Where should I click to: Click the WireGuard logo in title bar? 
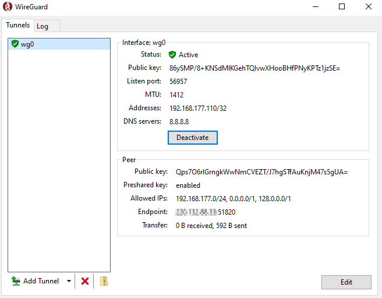(x=8, y=7)
